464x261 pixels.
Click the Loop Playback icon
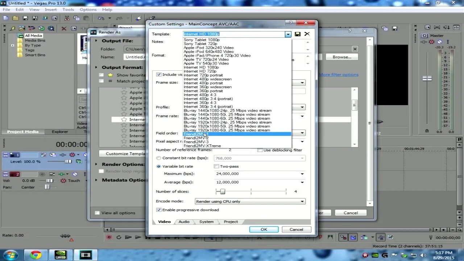pyautogui.click(x=119, y=237)
